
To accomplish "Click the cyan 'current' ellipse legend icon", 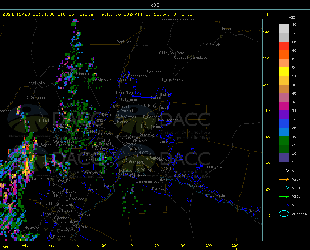I will pyautogui.click(x=284, y=214).
